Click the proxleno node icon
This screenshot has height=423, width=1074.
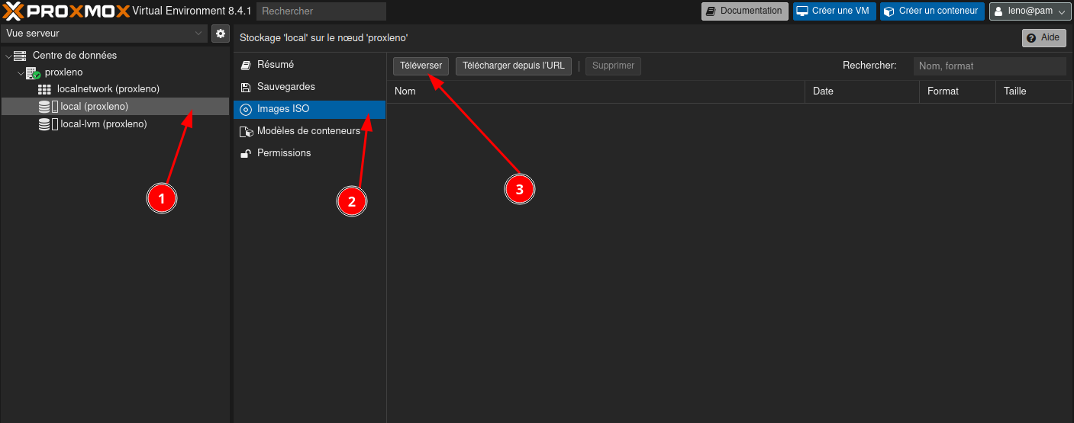click(33, 73)
